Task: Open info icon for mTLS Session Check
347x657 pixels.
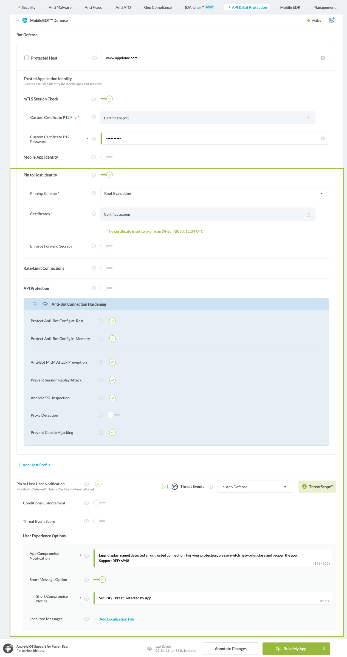Action: (x=94, y=99)
